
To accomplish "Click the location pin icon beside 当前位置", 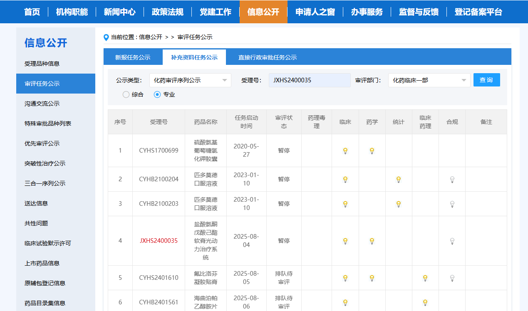I will tap(106, 37).
